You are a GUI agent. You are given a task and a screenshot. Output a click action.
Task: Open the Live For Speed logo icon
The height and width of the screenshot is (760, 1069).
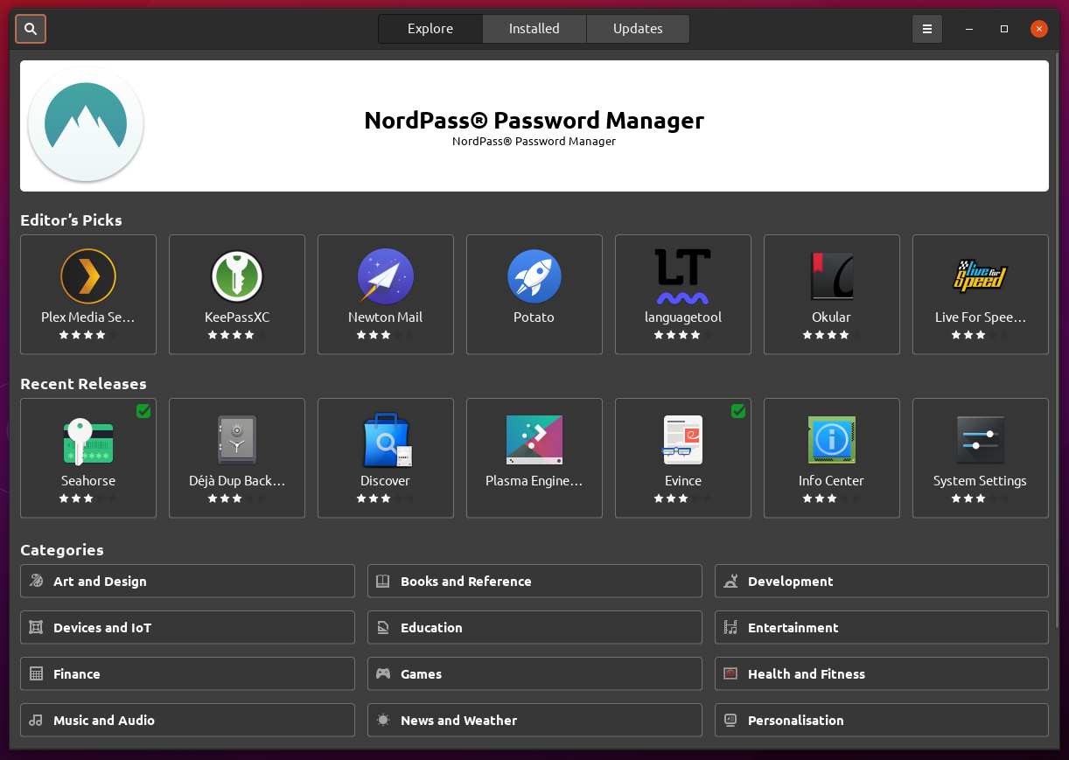pyautogui.click(x=981, y=276)
